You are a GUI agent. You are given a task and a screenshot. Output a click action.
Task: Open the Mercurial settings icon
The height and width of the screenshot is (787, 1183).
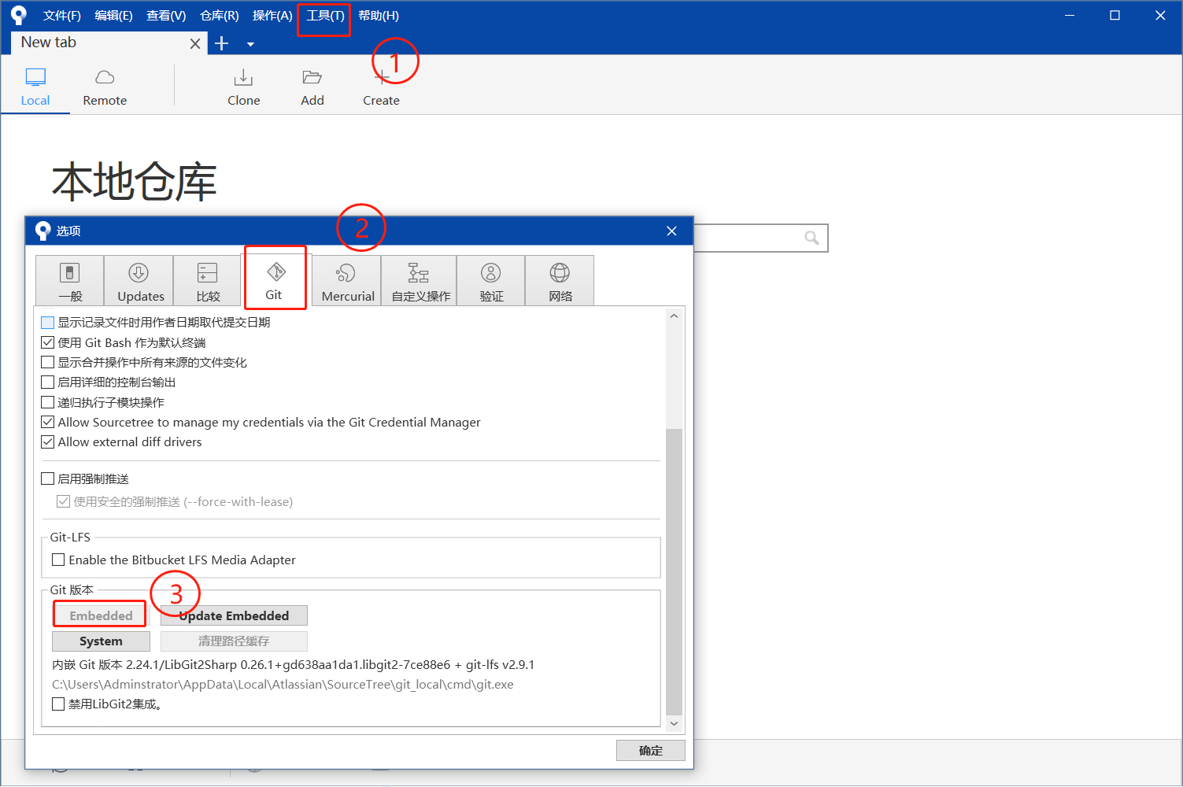(x=346, y=279)
